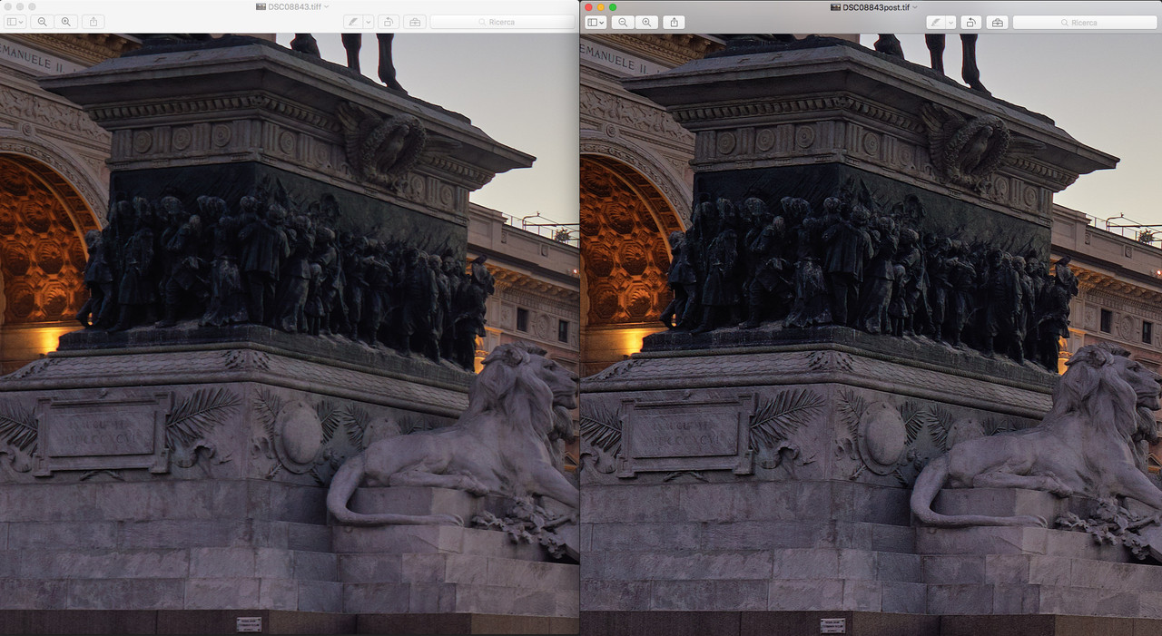
Task: Select highlight pen tool in DSC08843post.tif window
Action: coord(935,22)
